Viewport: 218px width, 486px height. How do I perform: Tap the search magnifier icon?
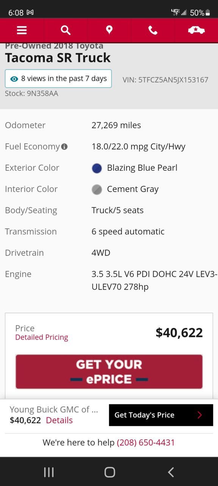click(65, 30)
